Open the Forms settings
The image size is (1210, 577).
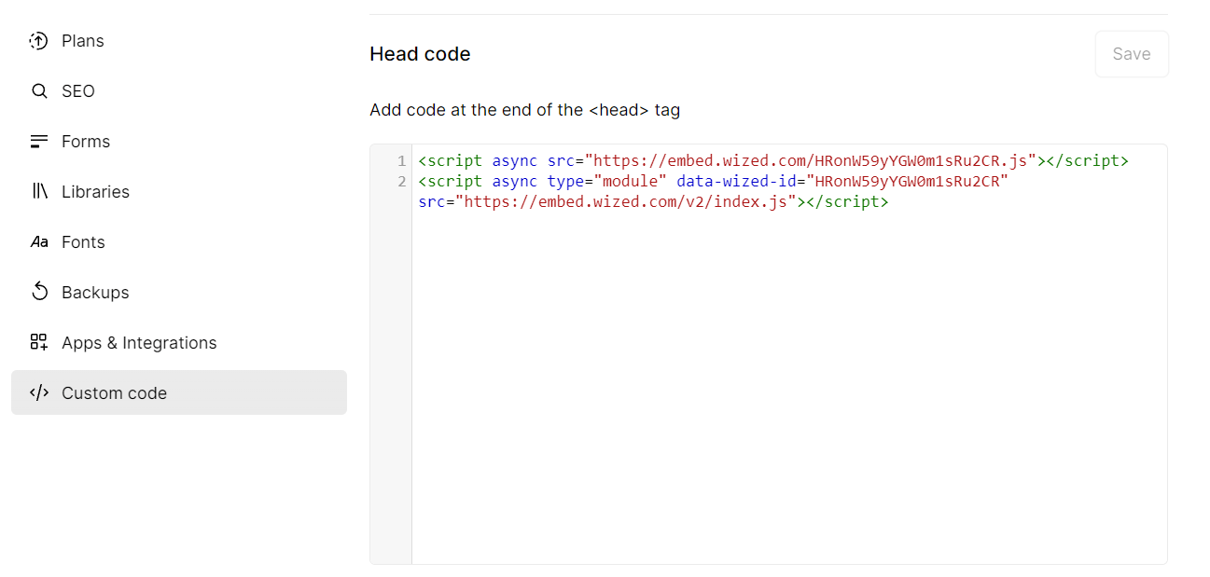(85, 141)
